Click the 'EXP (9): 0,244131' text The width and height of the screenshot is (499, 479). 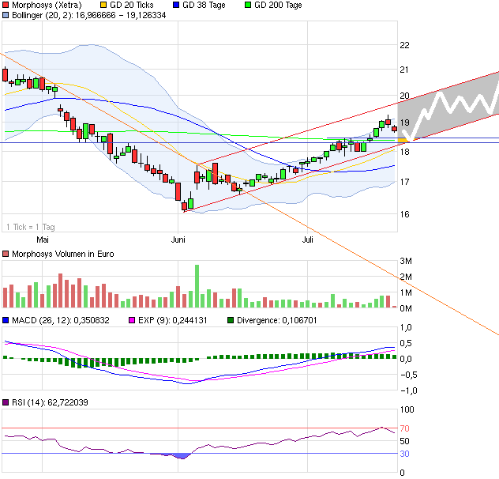tap(172, 320)
